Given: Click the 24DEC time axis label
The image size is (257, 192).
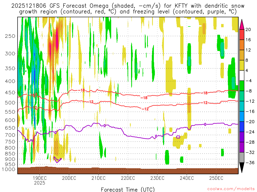Looking at the screenshot, I should click(x=187, y=178).
